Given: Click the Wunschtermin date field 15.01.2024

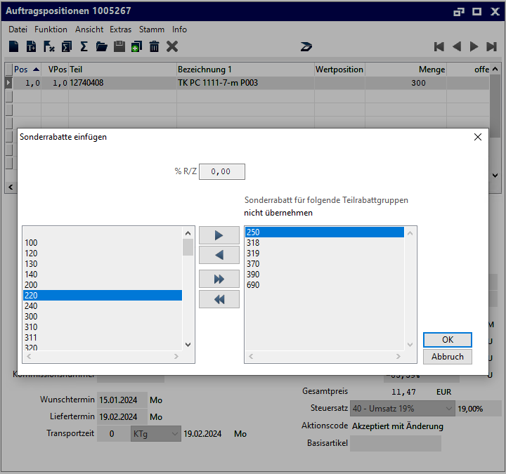Looking at the screenshot, I should click(122, 400).
